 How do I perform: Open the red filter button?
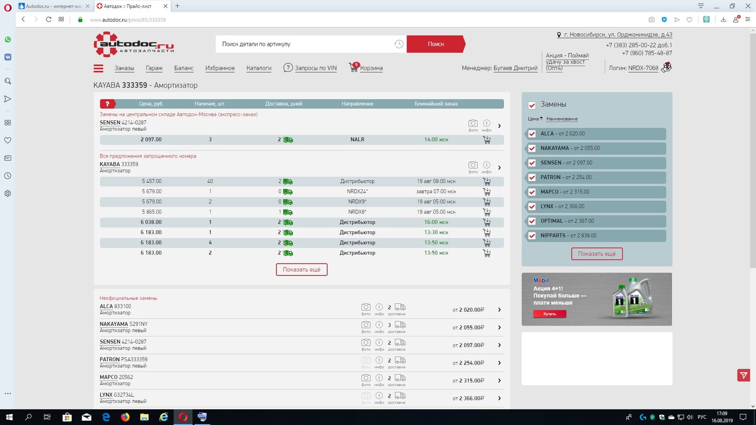(x=744, y=375)
